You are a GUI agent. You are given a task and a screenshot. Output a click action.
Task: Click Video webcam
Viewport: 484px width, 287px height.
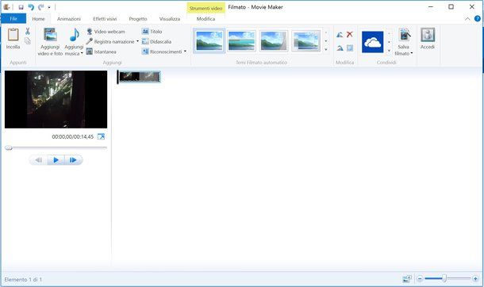pyautogui.click(x=106, y=32)
